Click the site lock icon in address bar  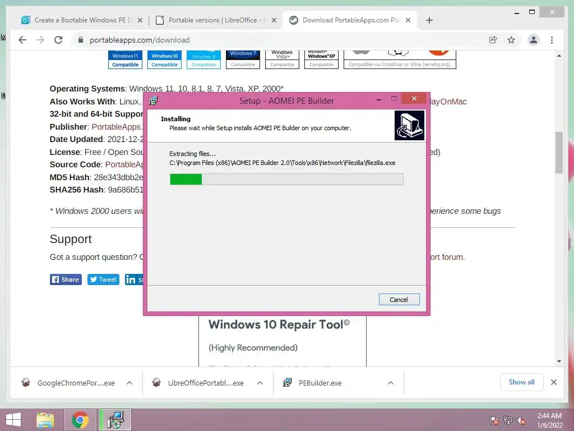point(81,40)
